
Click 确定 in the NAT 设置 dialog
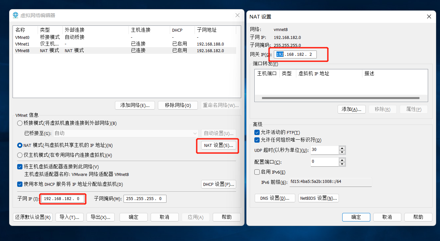tap(356, 217)
